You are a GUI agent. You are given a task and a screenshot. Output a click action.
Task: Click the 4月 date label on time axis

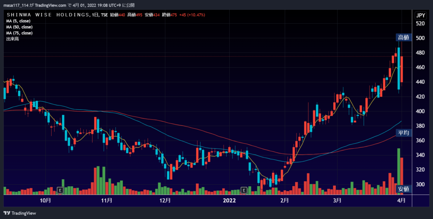tap(401, 200)
